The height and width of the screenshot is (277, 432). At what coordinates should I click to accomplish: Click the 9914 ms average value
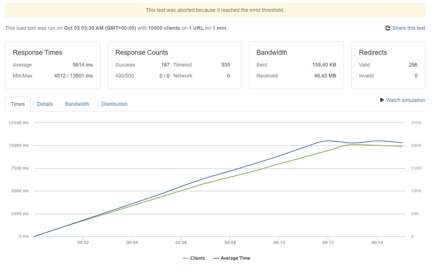(83, 65)
